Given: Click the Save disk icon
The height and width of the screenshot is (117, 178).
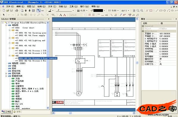Looking at the screenshot, I should [12, 10].
